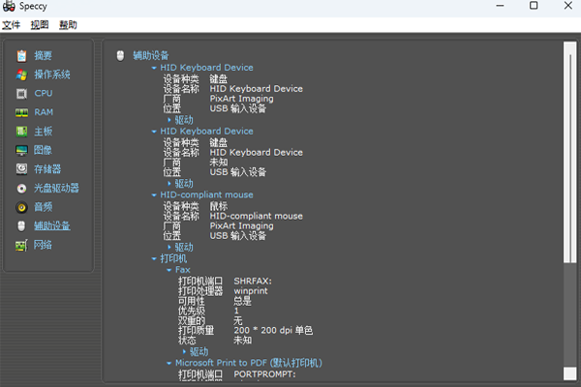This screenshot has width=581, height=387.
Task: Click the PORTPROMPT: port value
Action: tap(264, 374)
